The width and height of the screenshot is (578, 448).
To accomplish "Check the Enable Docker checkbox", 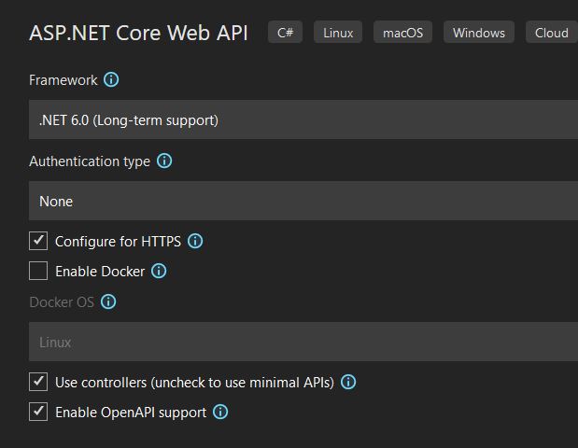I will click(x=38, y=271).
